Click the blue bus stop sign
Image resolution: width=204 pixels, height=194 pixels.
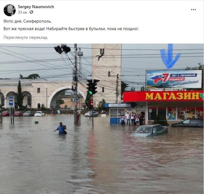[11, 101]
